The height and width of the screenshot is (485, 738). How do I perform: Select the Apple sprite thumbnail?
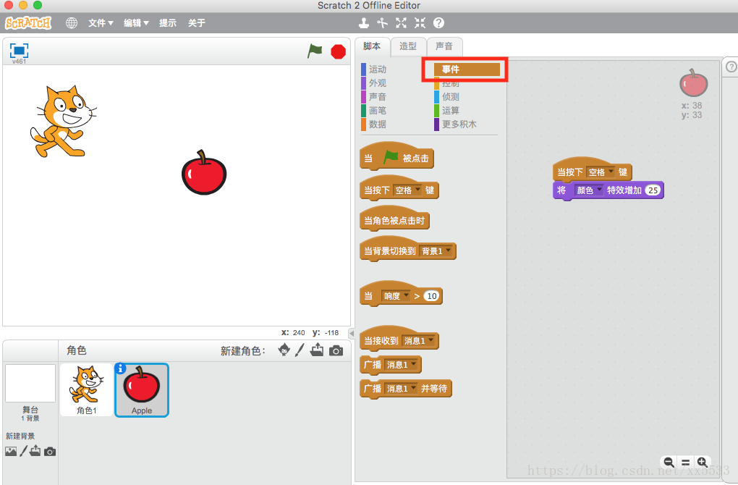[142, 390]
